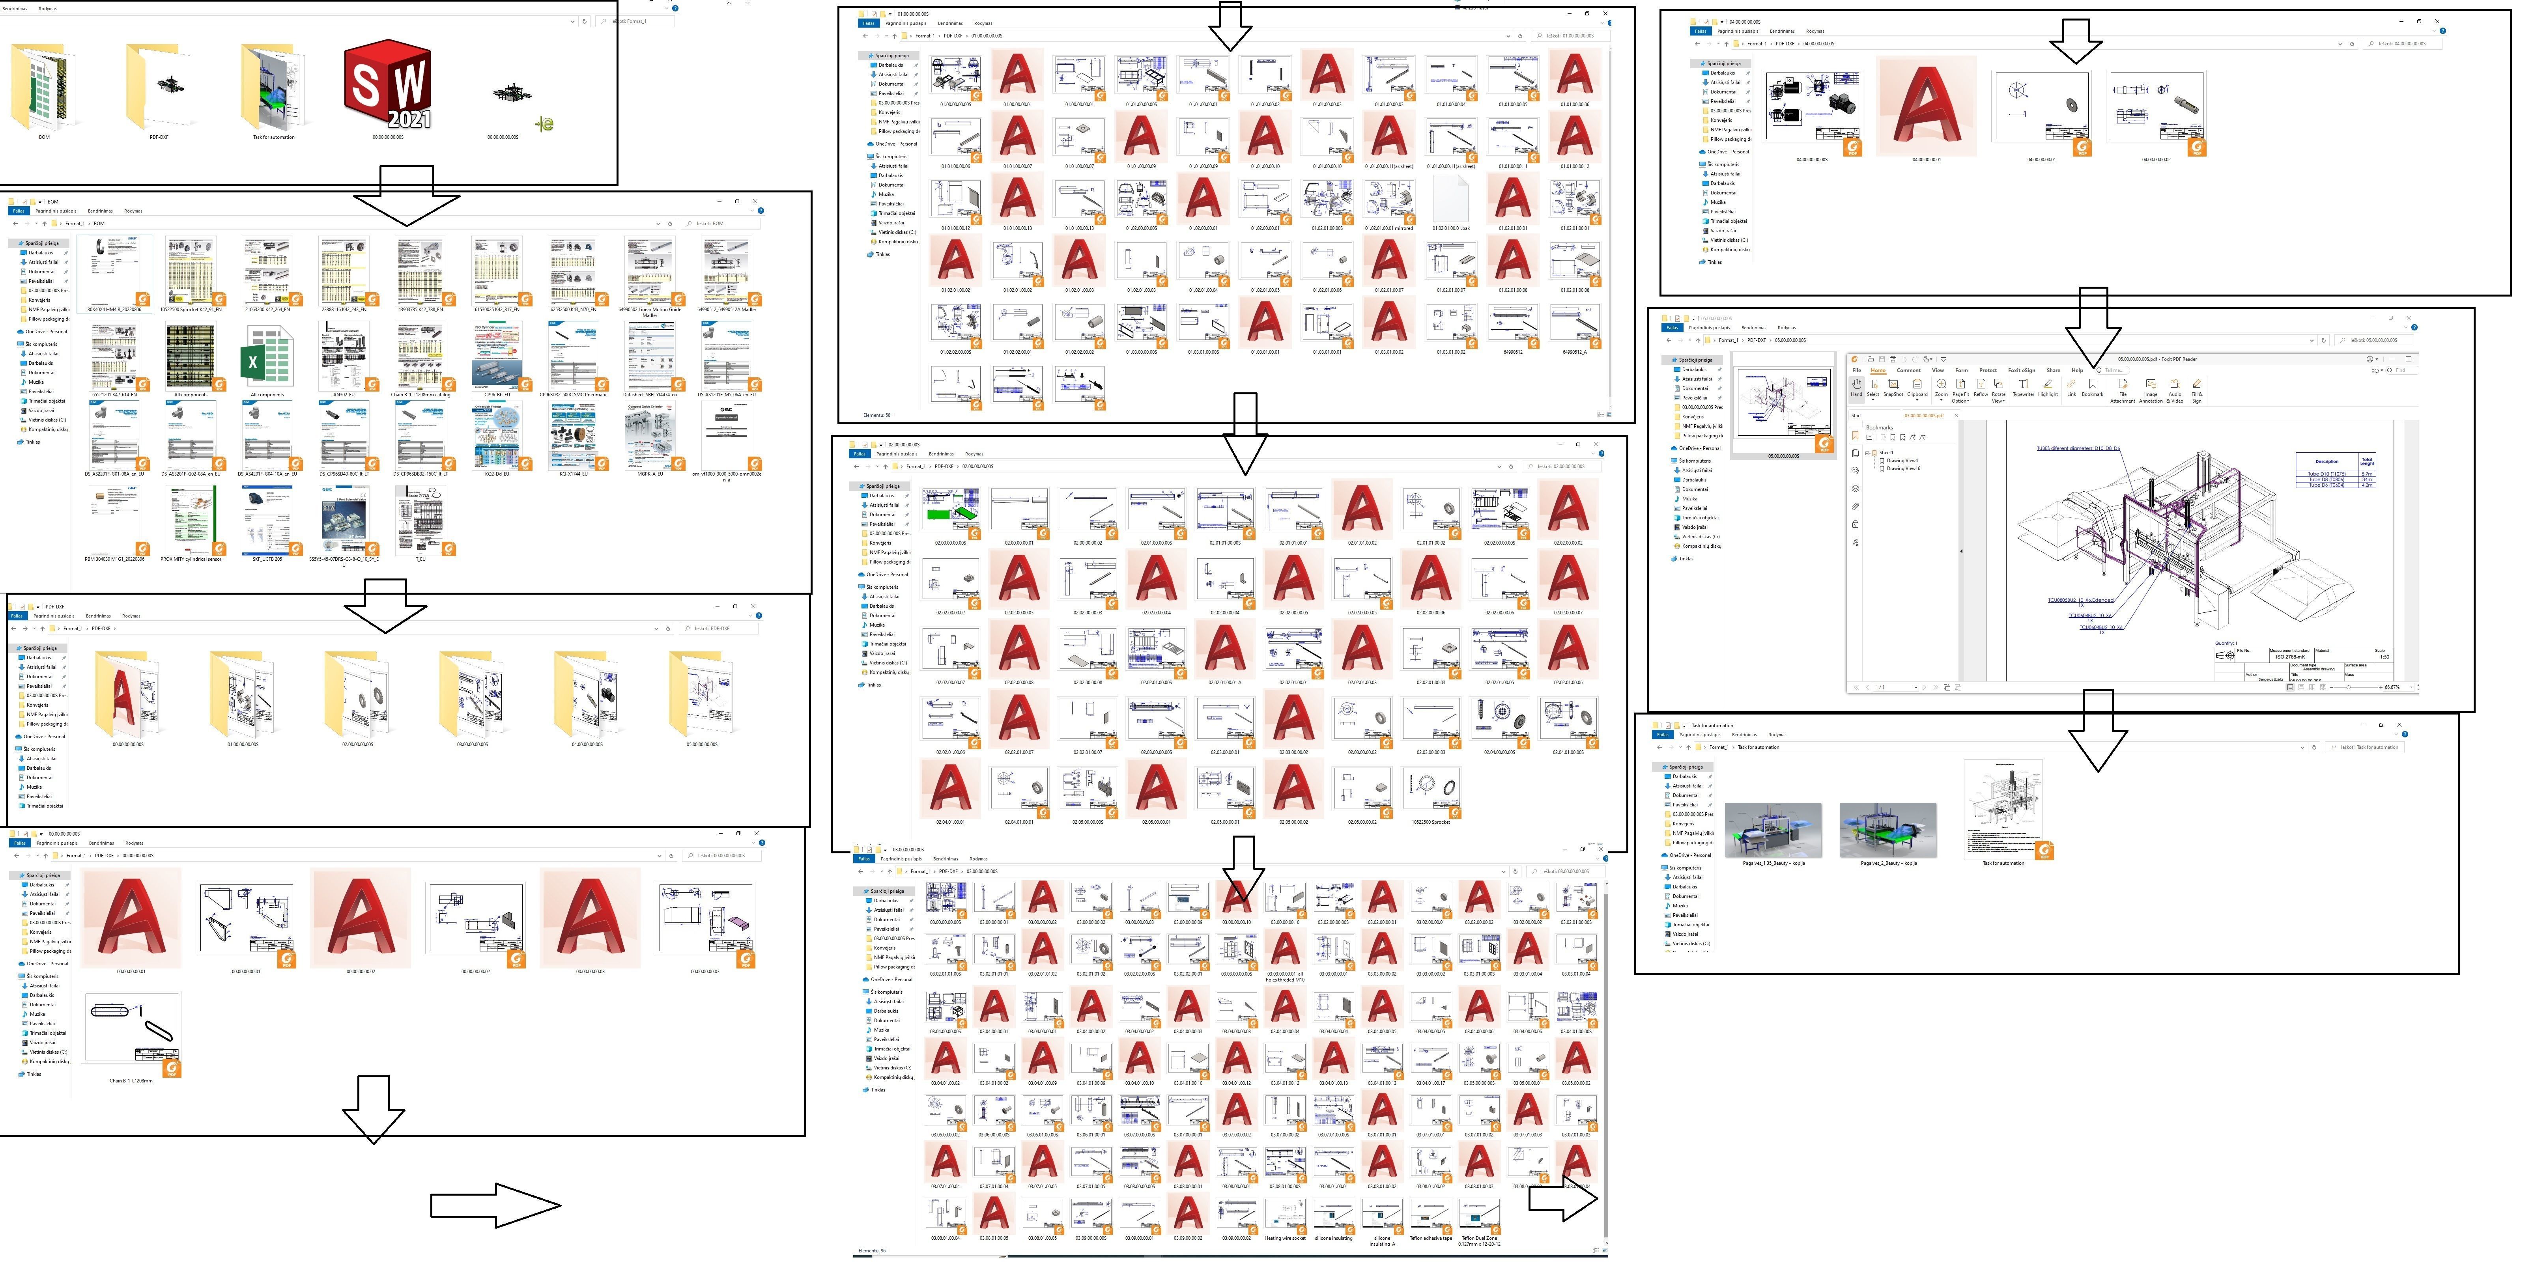The height and width of the screenshot is (1265, 2534).
Task: Click the zoom out minus in Foxit
Action: [2331, 688]
